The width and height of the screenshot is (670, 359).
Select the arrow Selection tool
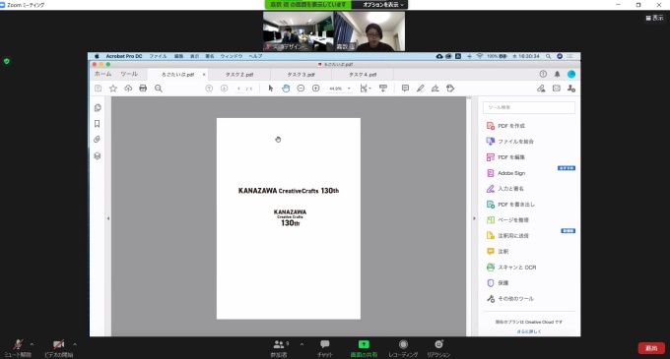[271, 89]
